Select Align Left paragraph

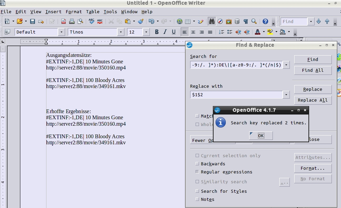184,32
